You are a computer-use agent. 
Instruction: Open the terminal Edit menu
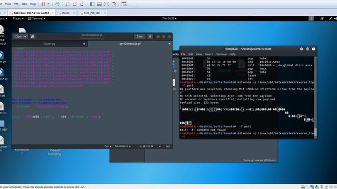click(191, 54)
